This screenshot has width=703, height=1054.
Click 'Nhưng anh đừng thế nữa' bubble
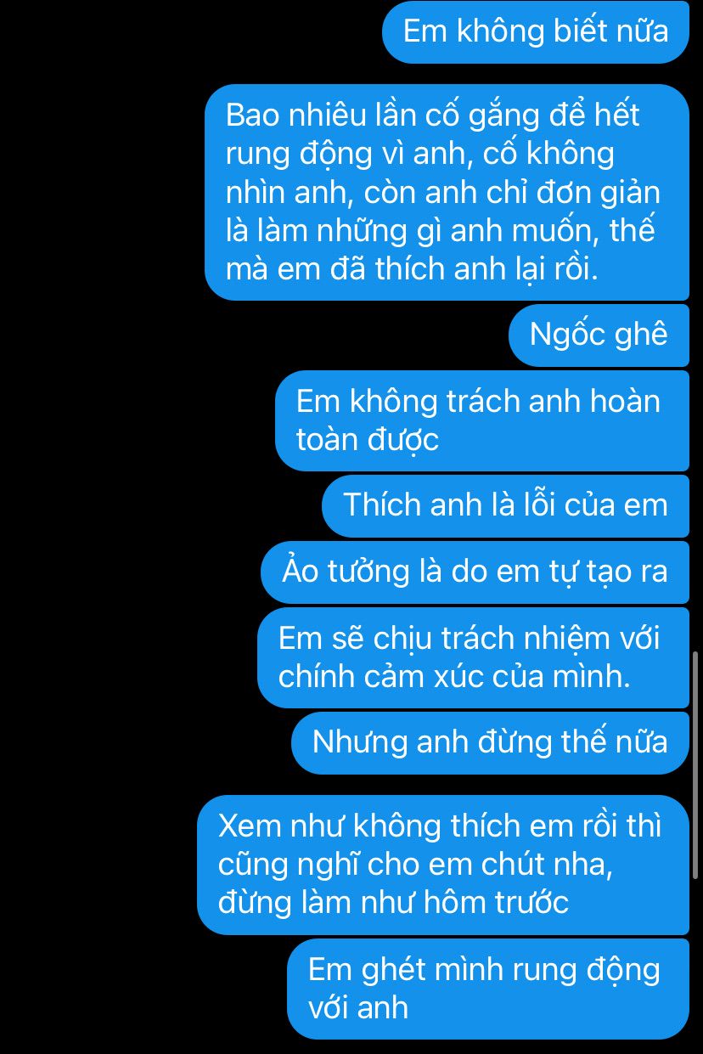click(491, 743)
